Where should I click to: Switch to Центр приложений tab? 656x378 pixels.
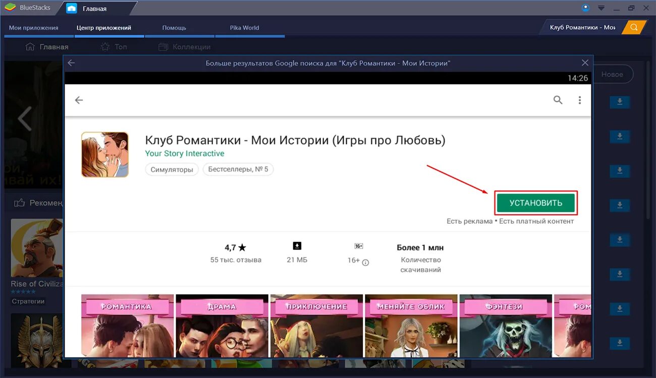(104, 28)
